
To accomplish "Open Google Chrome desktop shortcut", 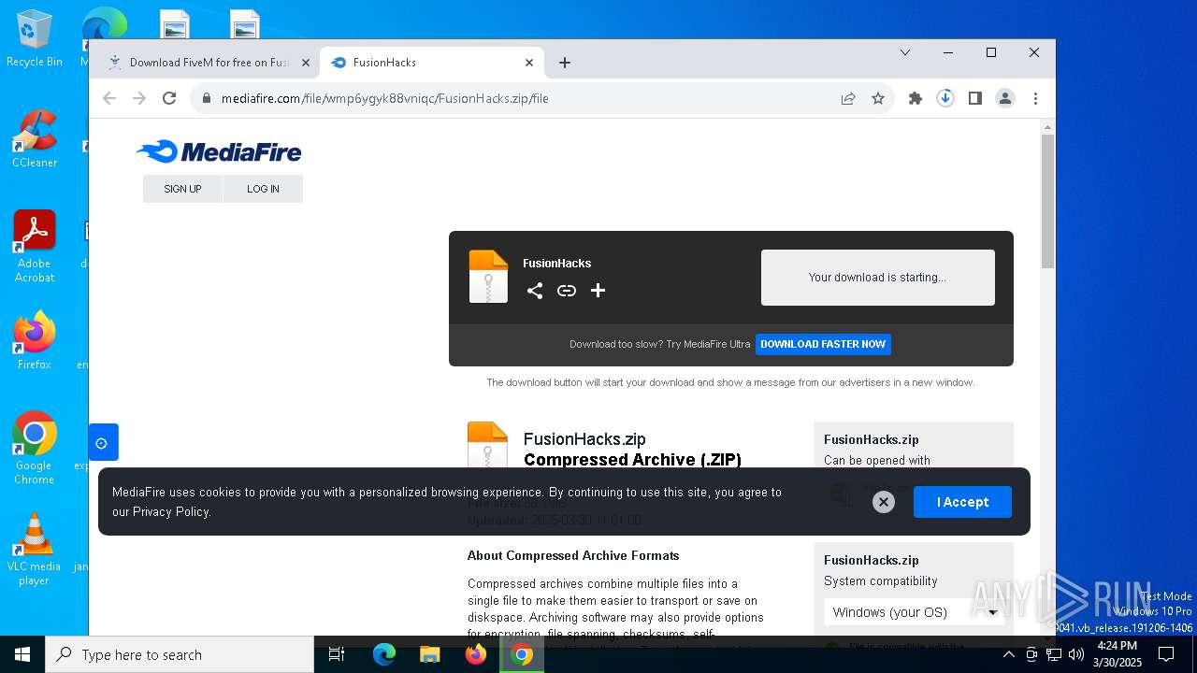I will click(35, 449).
